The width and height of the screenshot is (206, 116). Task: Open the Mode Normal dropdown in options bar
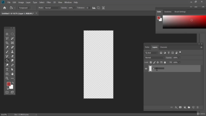(52, 8)
